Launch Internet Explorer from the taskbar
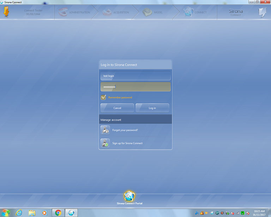The width and height of the screenshot is (271, 217). (x=19, y=213)
